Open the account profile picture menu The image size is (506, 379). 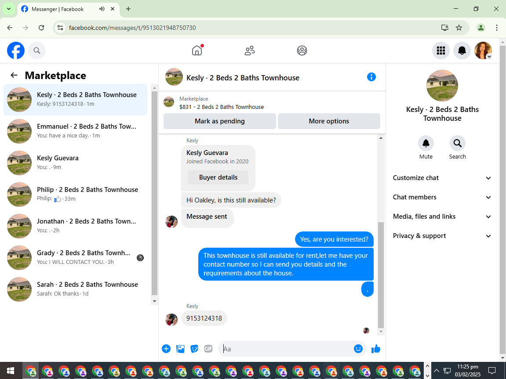point(483,51)
